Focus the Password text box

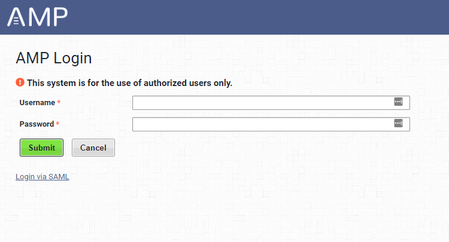pos(271,124)
